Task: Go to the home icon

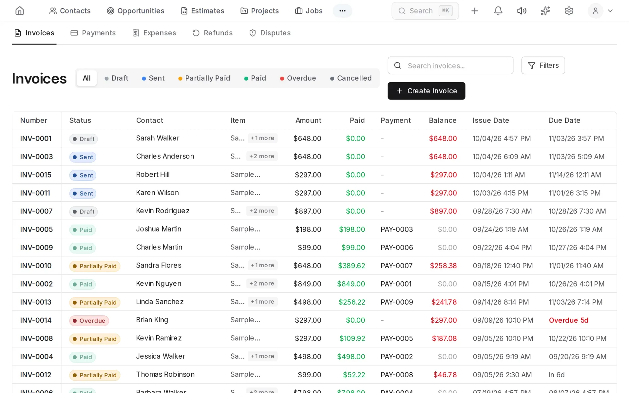Action: 20,11
